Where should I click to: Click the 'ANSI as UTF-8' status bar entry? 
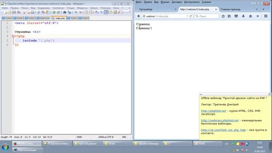[x=106, y=137]
